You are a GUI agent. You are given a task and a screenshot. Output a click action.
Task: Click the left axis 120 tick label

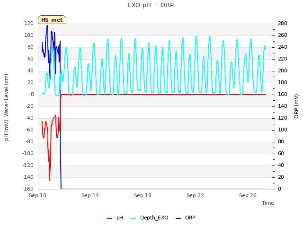29,23
